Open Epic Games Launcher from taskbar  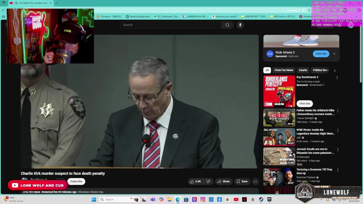pos(269,199)
